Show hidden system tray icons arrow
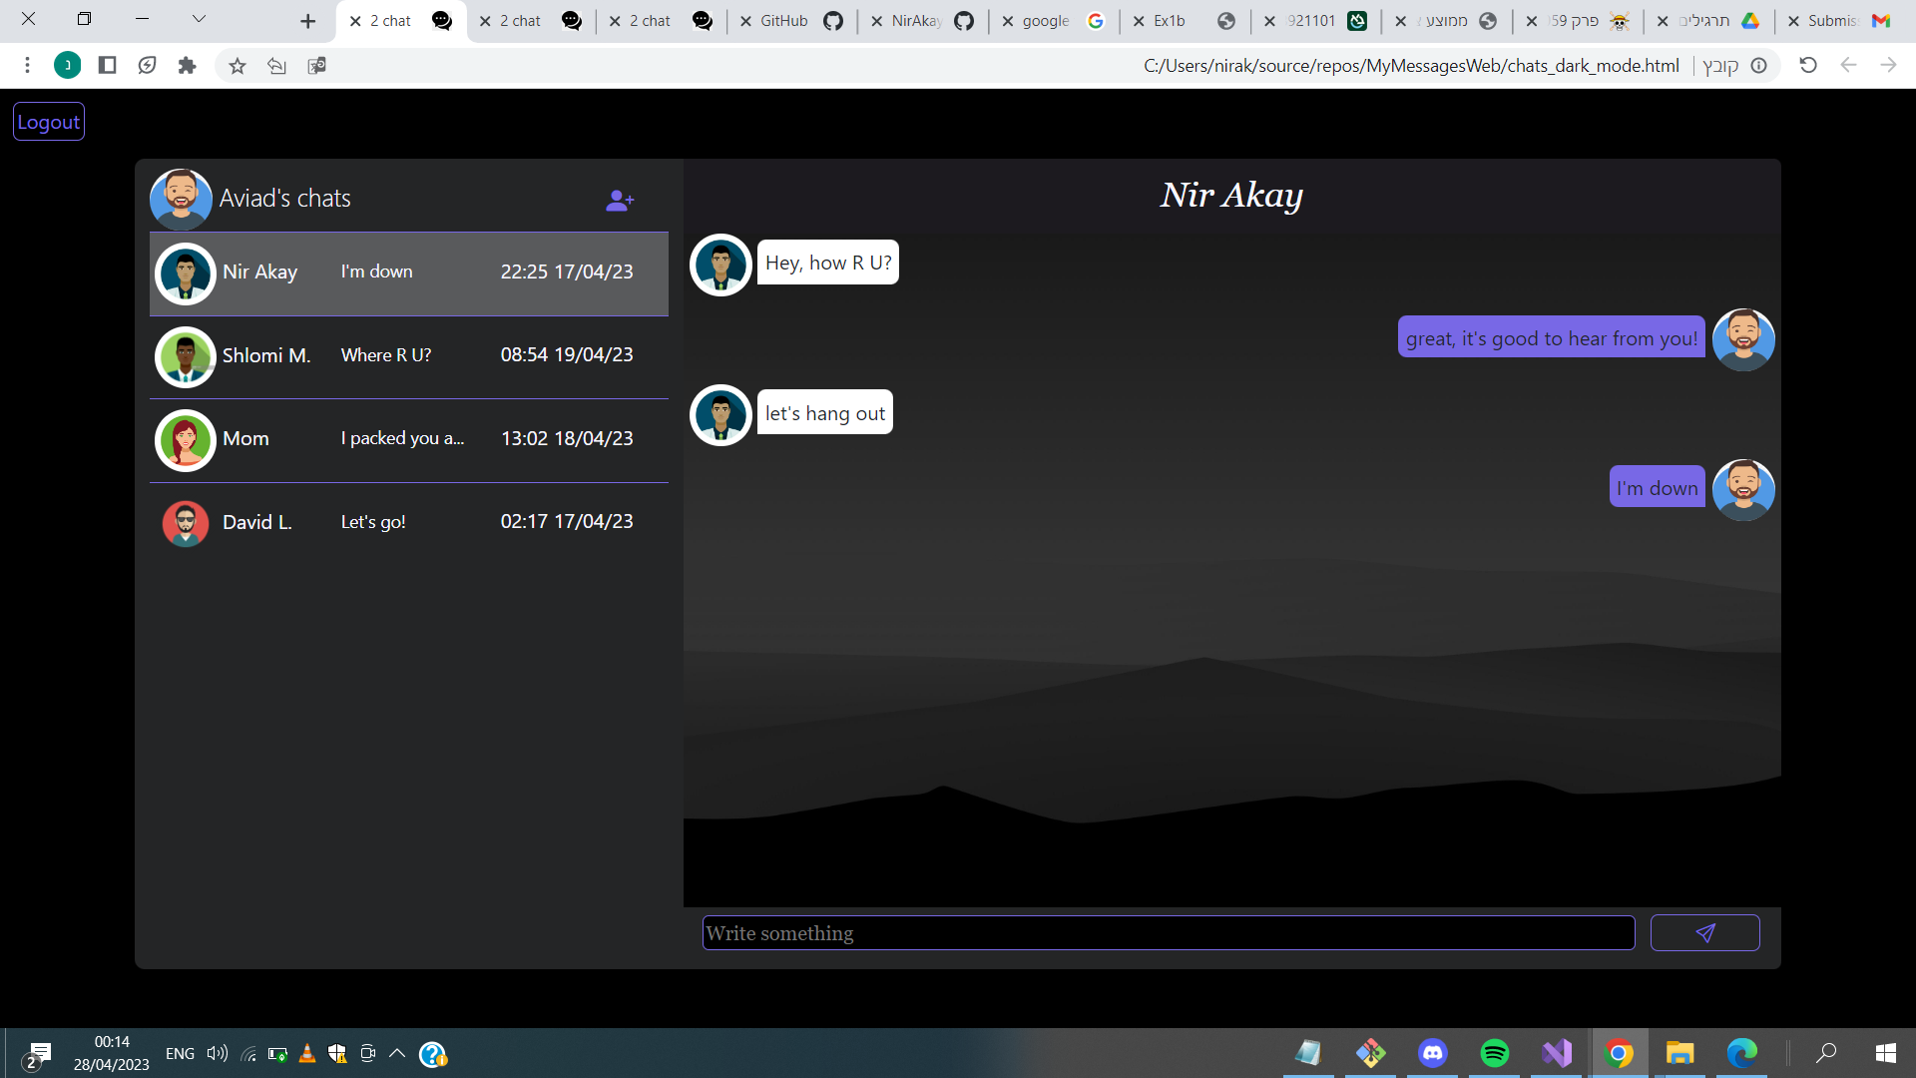The image size is (1916, 1078). coord(396,1054)
